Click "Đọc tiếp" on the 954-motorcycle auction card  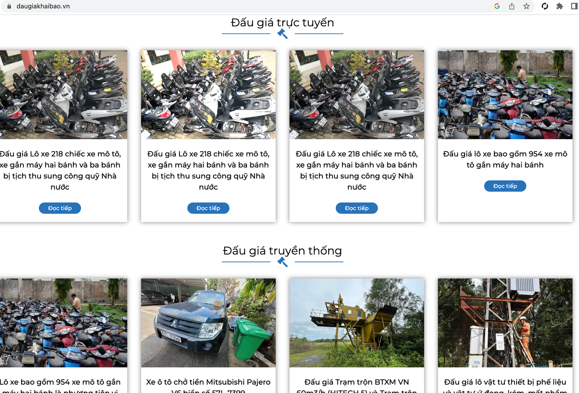click(505, 186)
